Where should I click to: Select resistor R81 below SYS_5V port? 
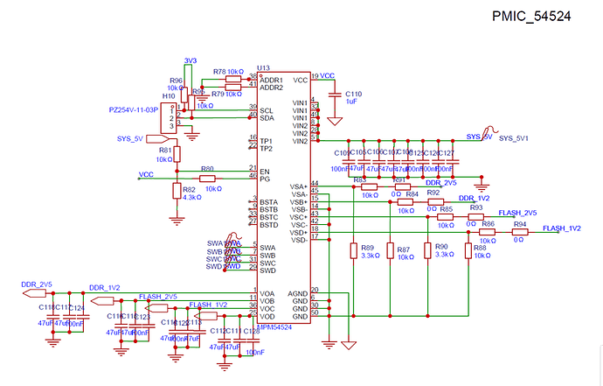177,153
